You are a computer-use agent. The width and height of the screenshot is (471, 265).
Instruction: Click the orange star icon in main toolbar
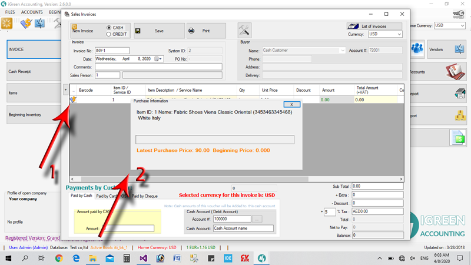(6, 24)
